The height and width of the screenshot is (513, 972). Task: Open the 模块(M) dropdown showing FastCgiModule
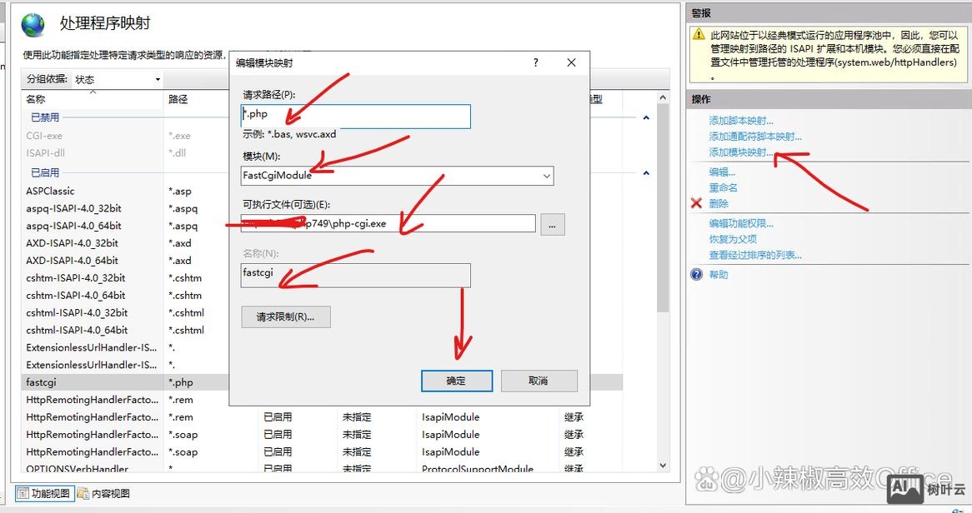(x=546, y=176)
